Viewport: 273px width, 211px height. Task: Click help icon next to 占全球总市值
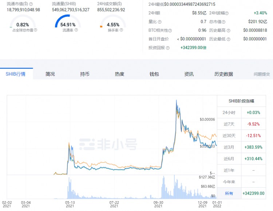[35, 30]
